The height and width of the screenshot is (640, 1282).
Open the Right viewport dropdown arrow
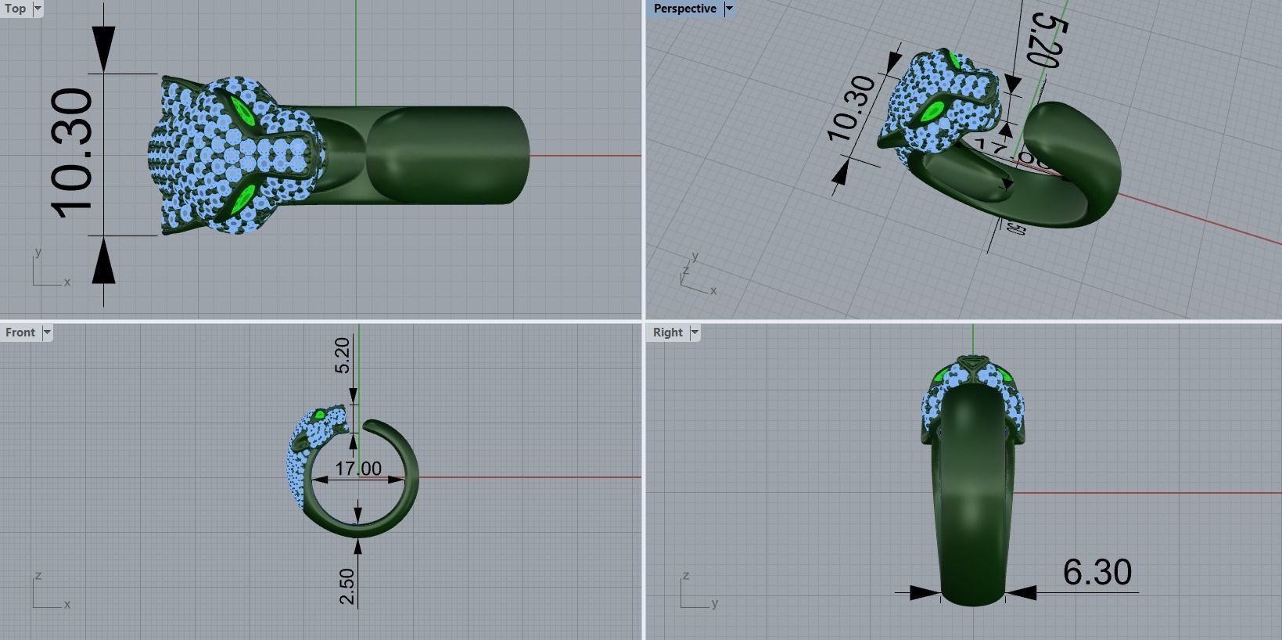(695, 333)
